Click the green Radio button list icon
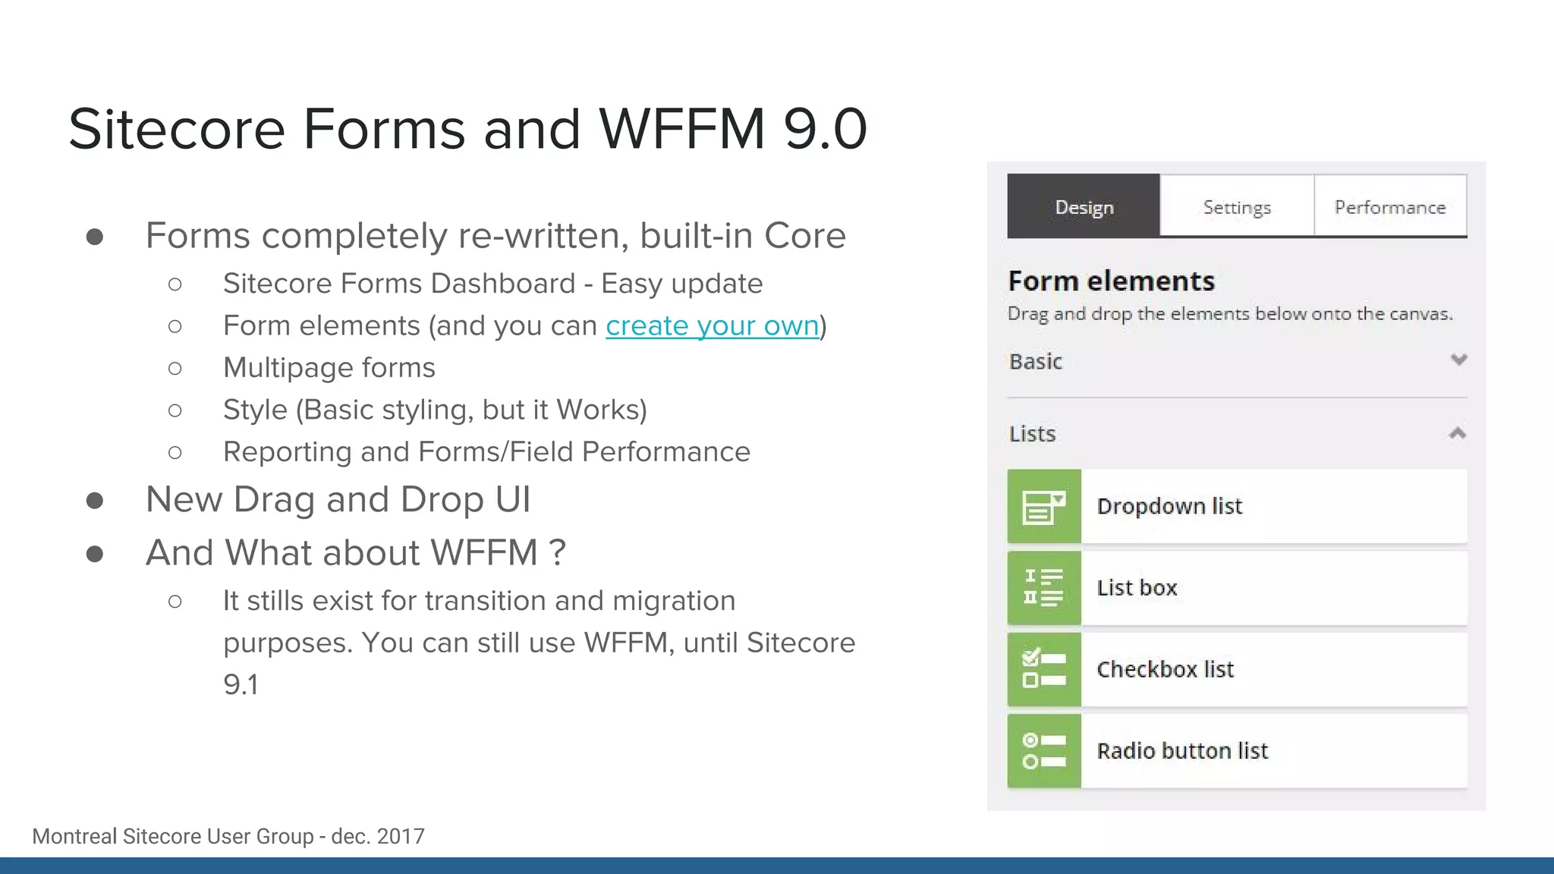 [1044, 751]
